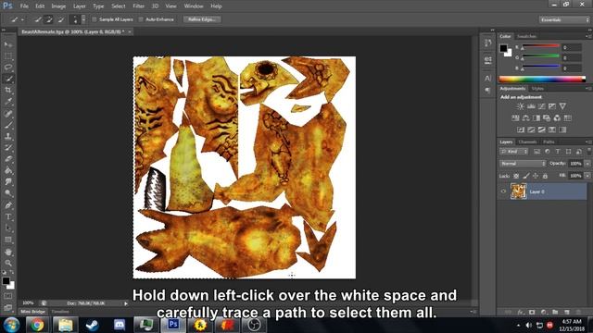Open the brush picker dropdown arrow

(83, 19)
